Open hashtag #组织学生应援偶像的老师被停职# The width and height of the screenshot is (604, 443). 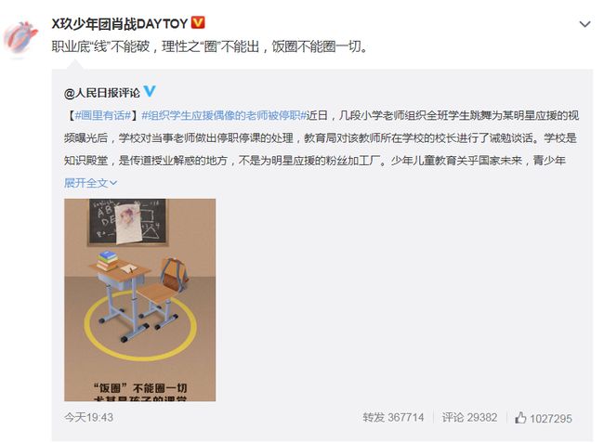(x=224, y=115)
